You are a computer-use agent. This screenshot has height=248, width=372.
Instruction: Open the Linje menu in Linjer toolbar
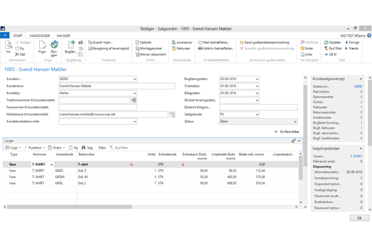pyautogui.click(x=13, y=148)
